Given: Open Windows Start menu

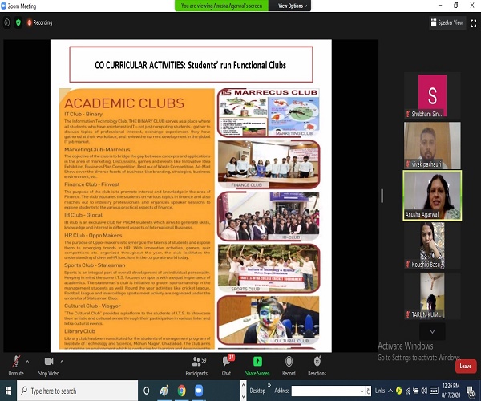Looking at the screenshot, I should pyautogui.click(x=8, y=391).
